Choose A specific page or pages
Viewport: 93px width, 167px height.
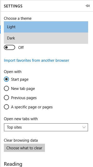click(6, 107)
